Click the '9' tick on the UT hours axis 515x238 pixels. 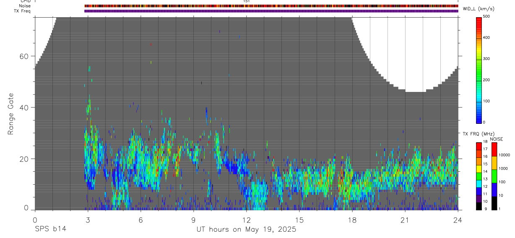click(x=193, y=220)
